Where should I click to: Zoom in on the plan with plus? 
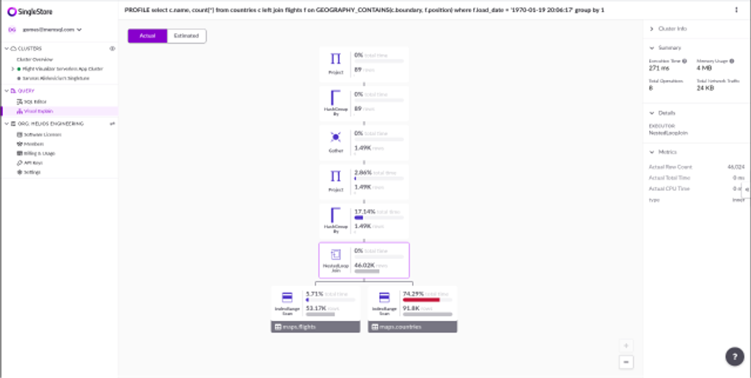click(x=626, y=346)
